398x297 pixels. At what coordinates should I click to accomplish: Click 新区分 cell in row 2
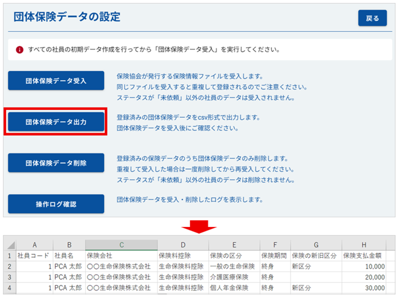click(316, 266)
